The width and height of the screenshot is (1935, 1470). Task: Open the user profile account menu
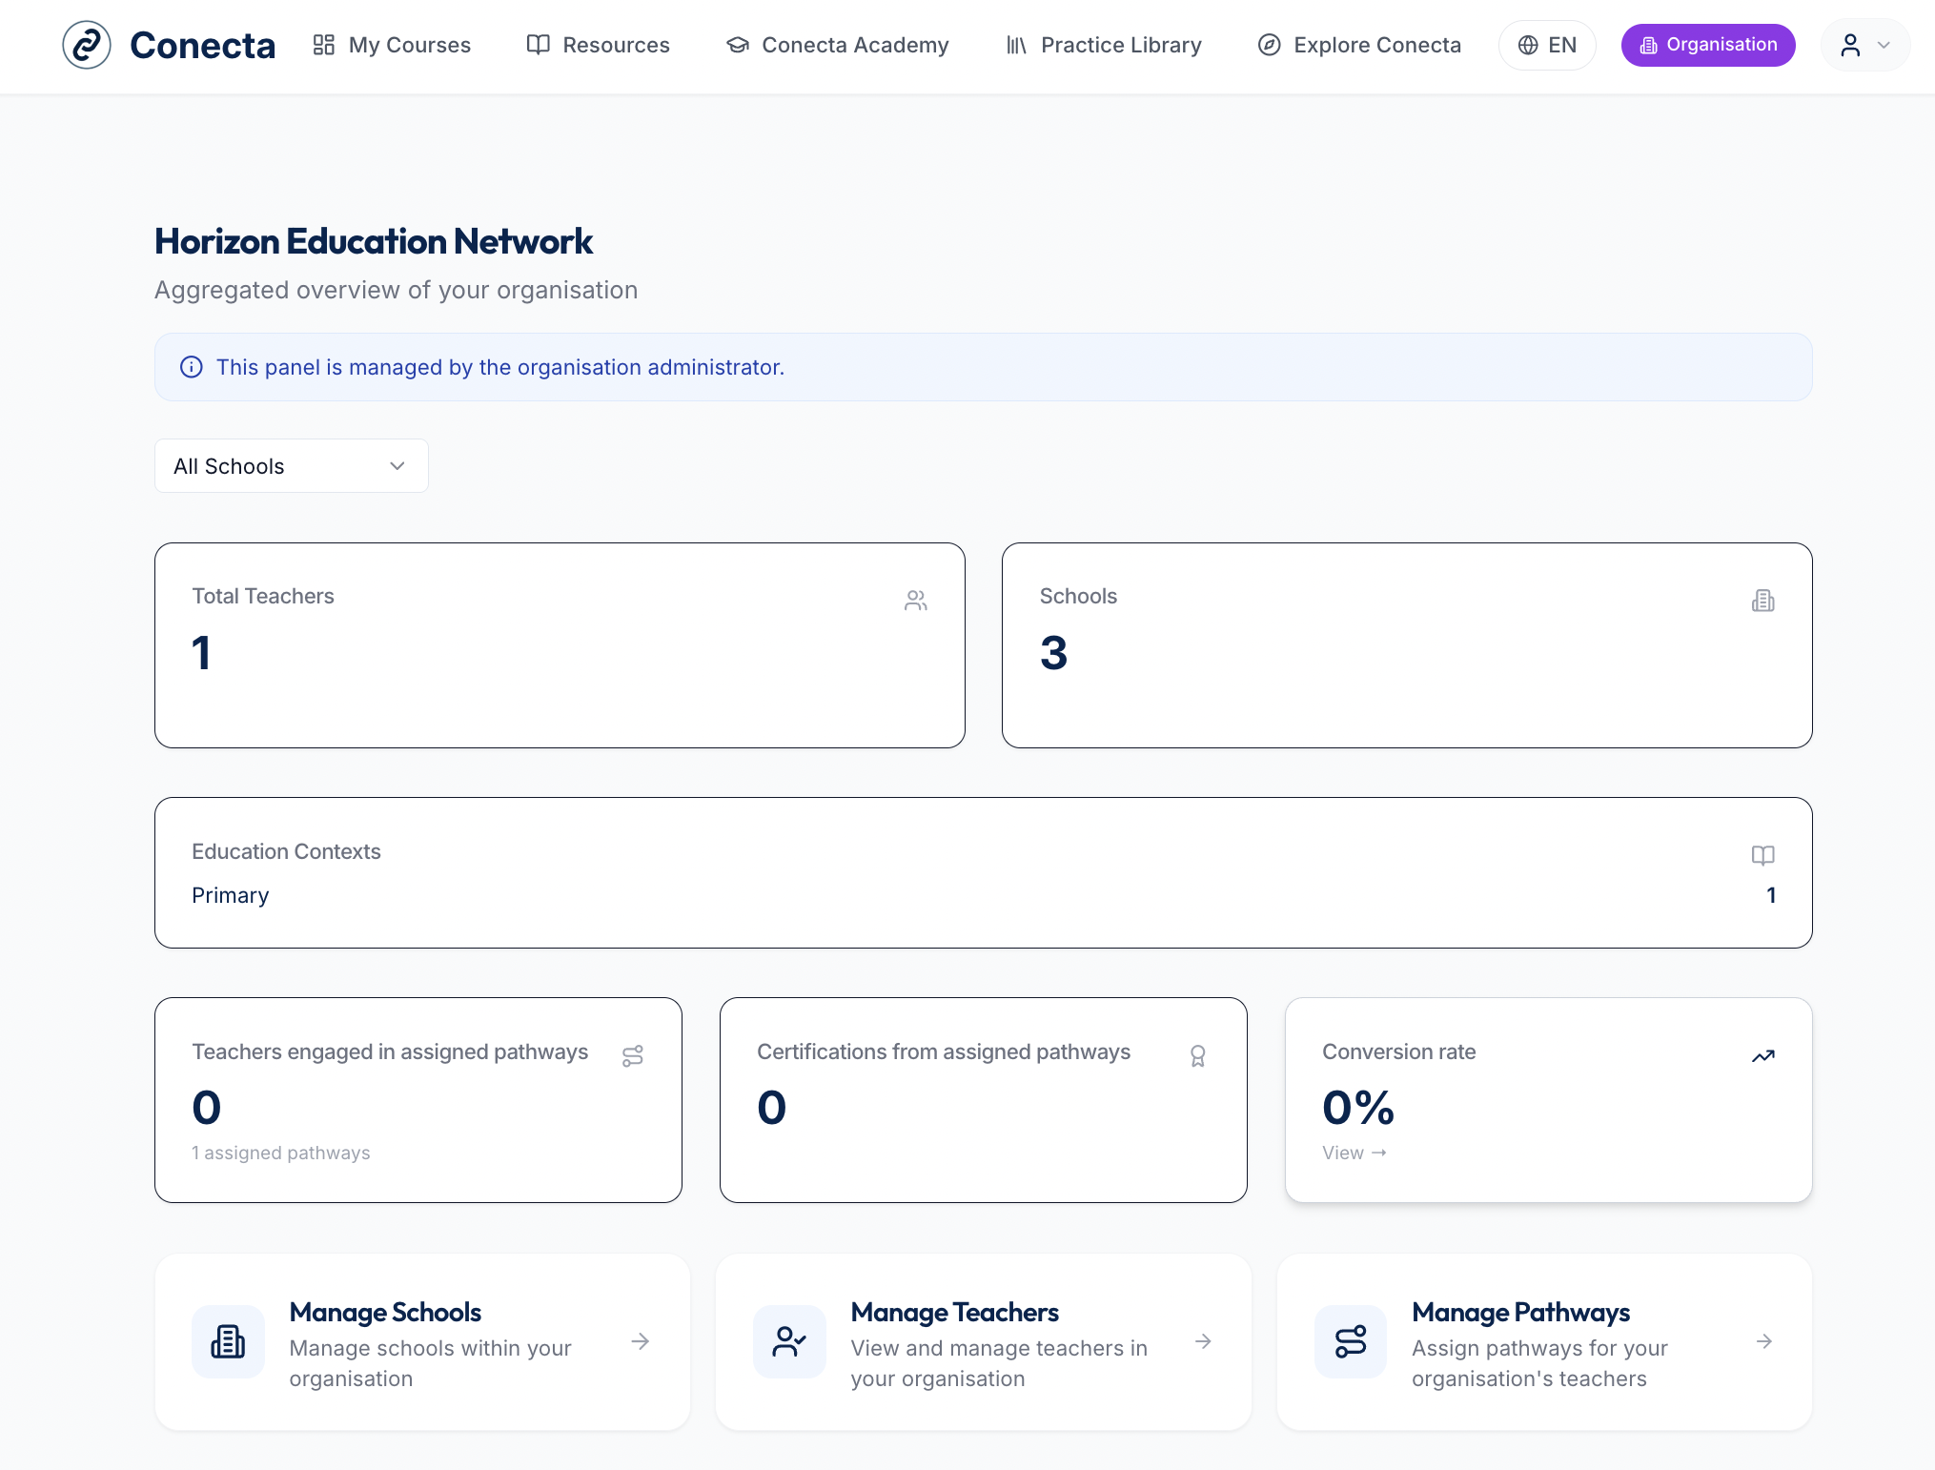[1864, 45]
